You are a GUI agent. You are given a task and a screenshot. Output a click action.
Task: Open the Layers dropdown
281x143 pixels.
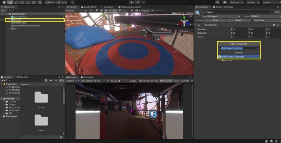253,2
